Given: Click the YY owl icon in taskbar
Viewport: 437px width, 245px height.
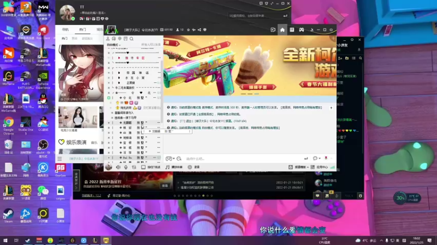Looking at the screenshot, I should click(106, 240).
